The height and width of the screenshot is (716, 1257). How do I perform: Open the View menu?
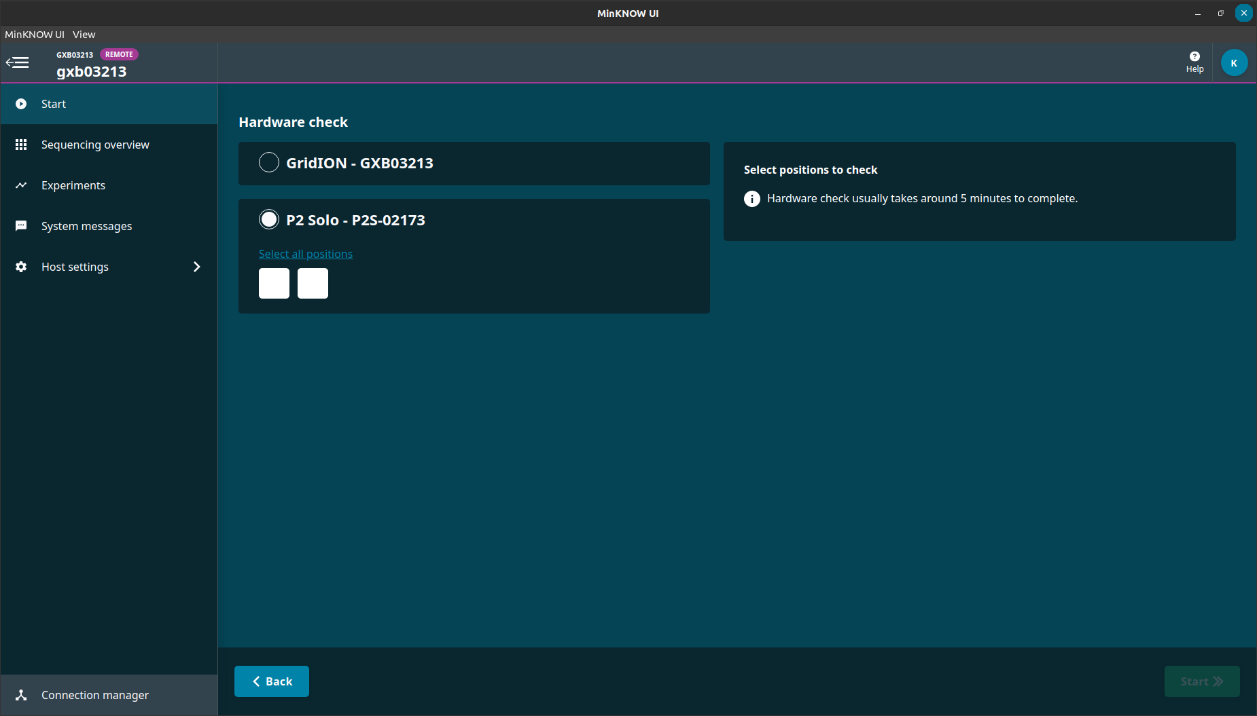pyautogui.click(x=84, y=35)
